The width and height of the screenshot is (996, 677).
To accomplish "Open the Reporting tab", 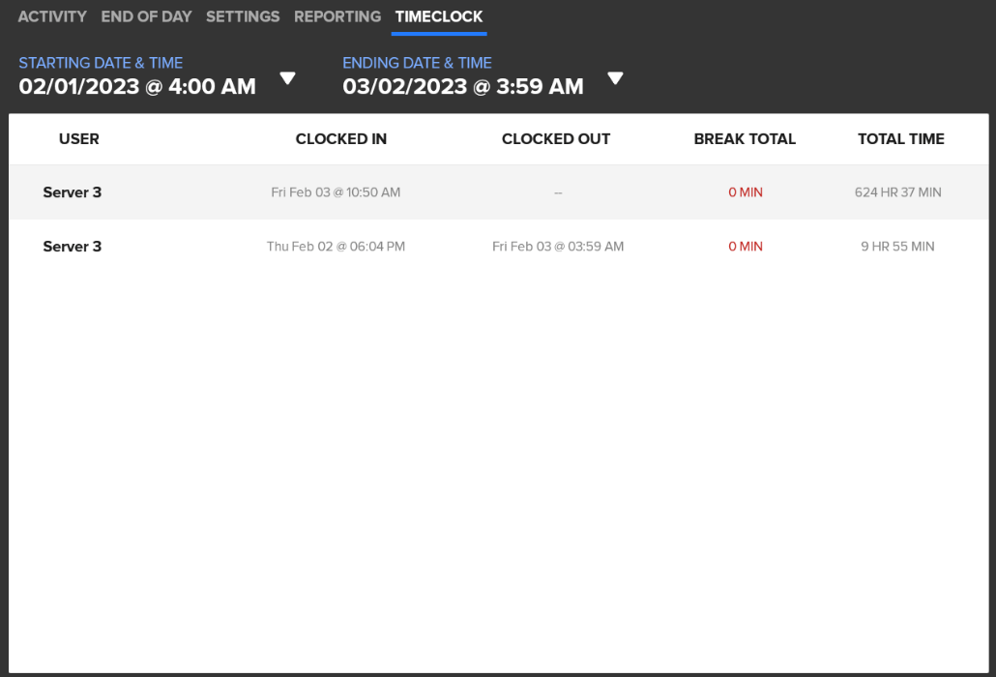I will [337, 16].
